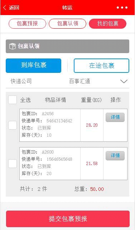
Task: Click the package box icon in 包裹认领 header
Action: (x=12, y=46)
